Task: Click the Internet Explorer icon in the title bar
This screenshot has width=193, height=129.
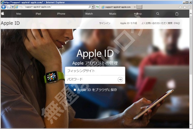Action: (2, 2)
